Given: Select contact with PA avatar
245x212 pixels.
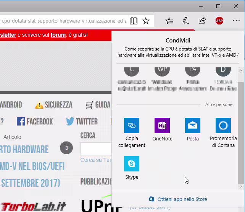Looking at the screenshot, I should coord(193,79).
